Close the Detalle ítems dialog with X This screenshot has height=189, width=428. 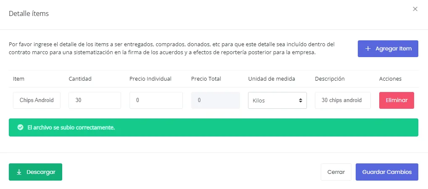(415, 9)
